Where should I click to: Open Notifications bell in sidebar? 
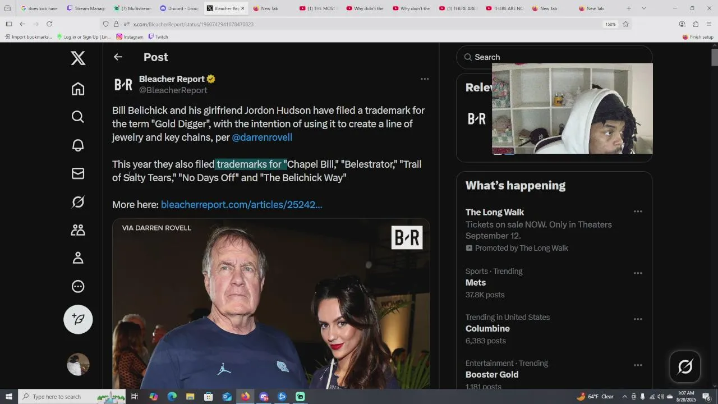(x=78, y=145)
